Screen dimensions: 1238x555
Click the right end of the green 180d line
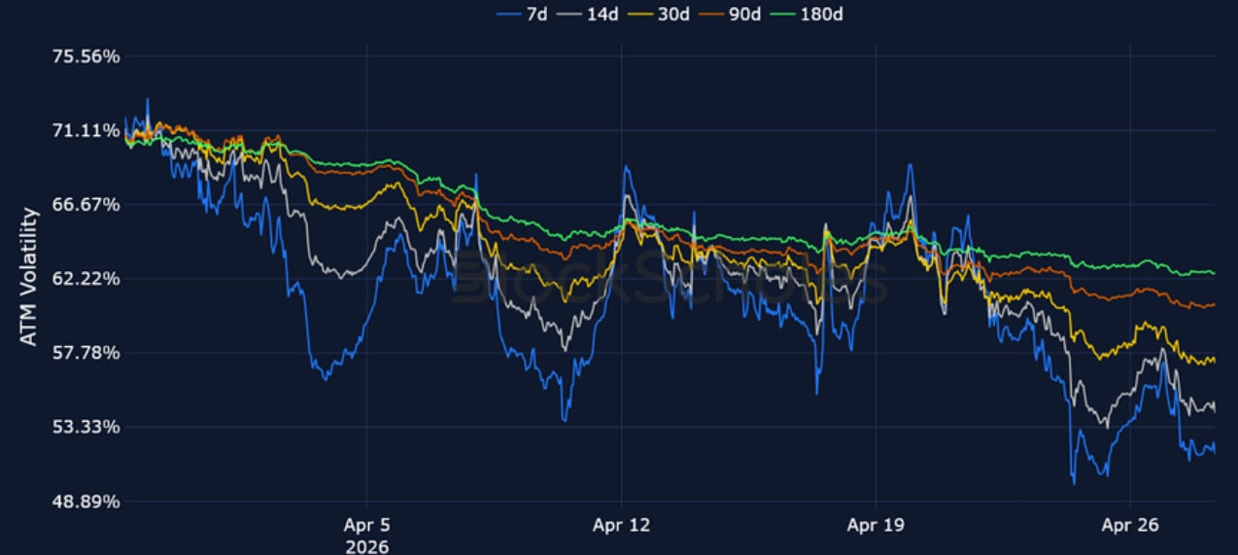click(x=1213, y=272)
